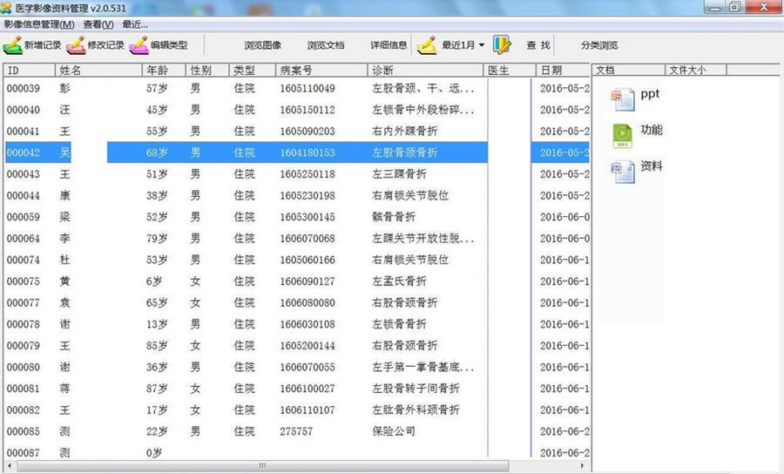Select record ID 000059

[x=24, y=218]
